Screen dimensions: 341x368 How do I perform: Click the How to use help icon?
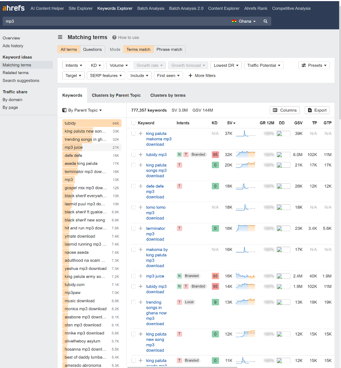pyautogui.click(x=114, y=37)
